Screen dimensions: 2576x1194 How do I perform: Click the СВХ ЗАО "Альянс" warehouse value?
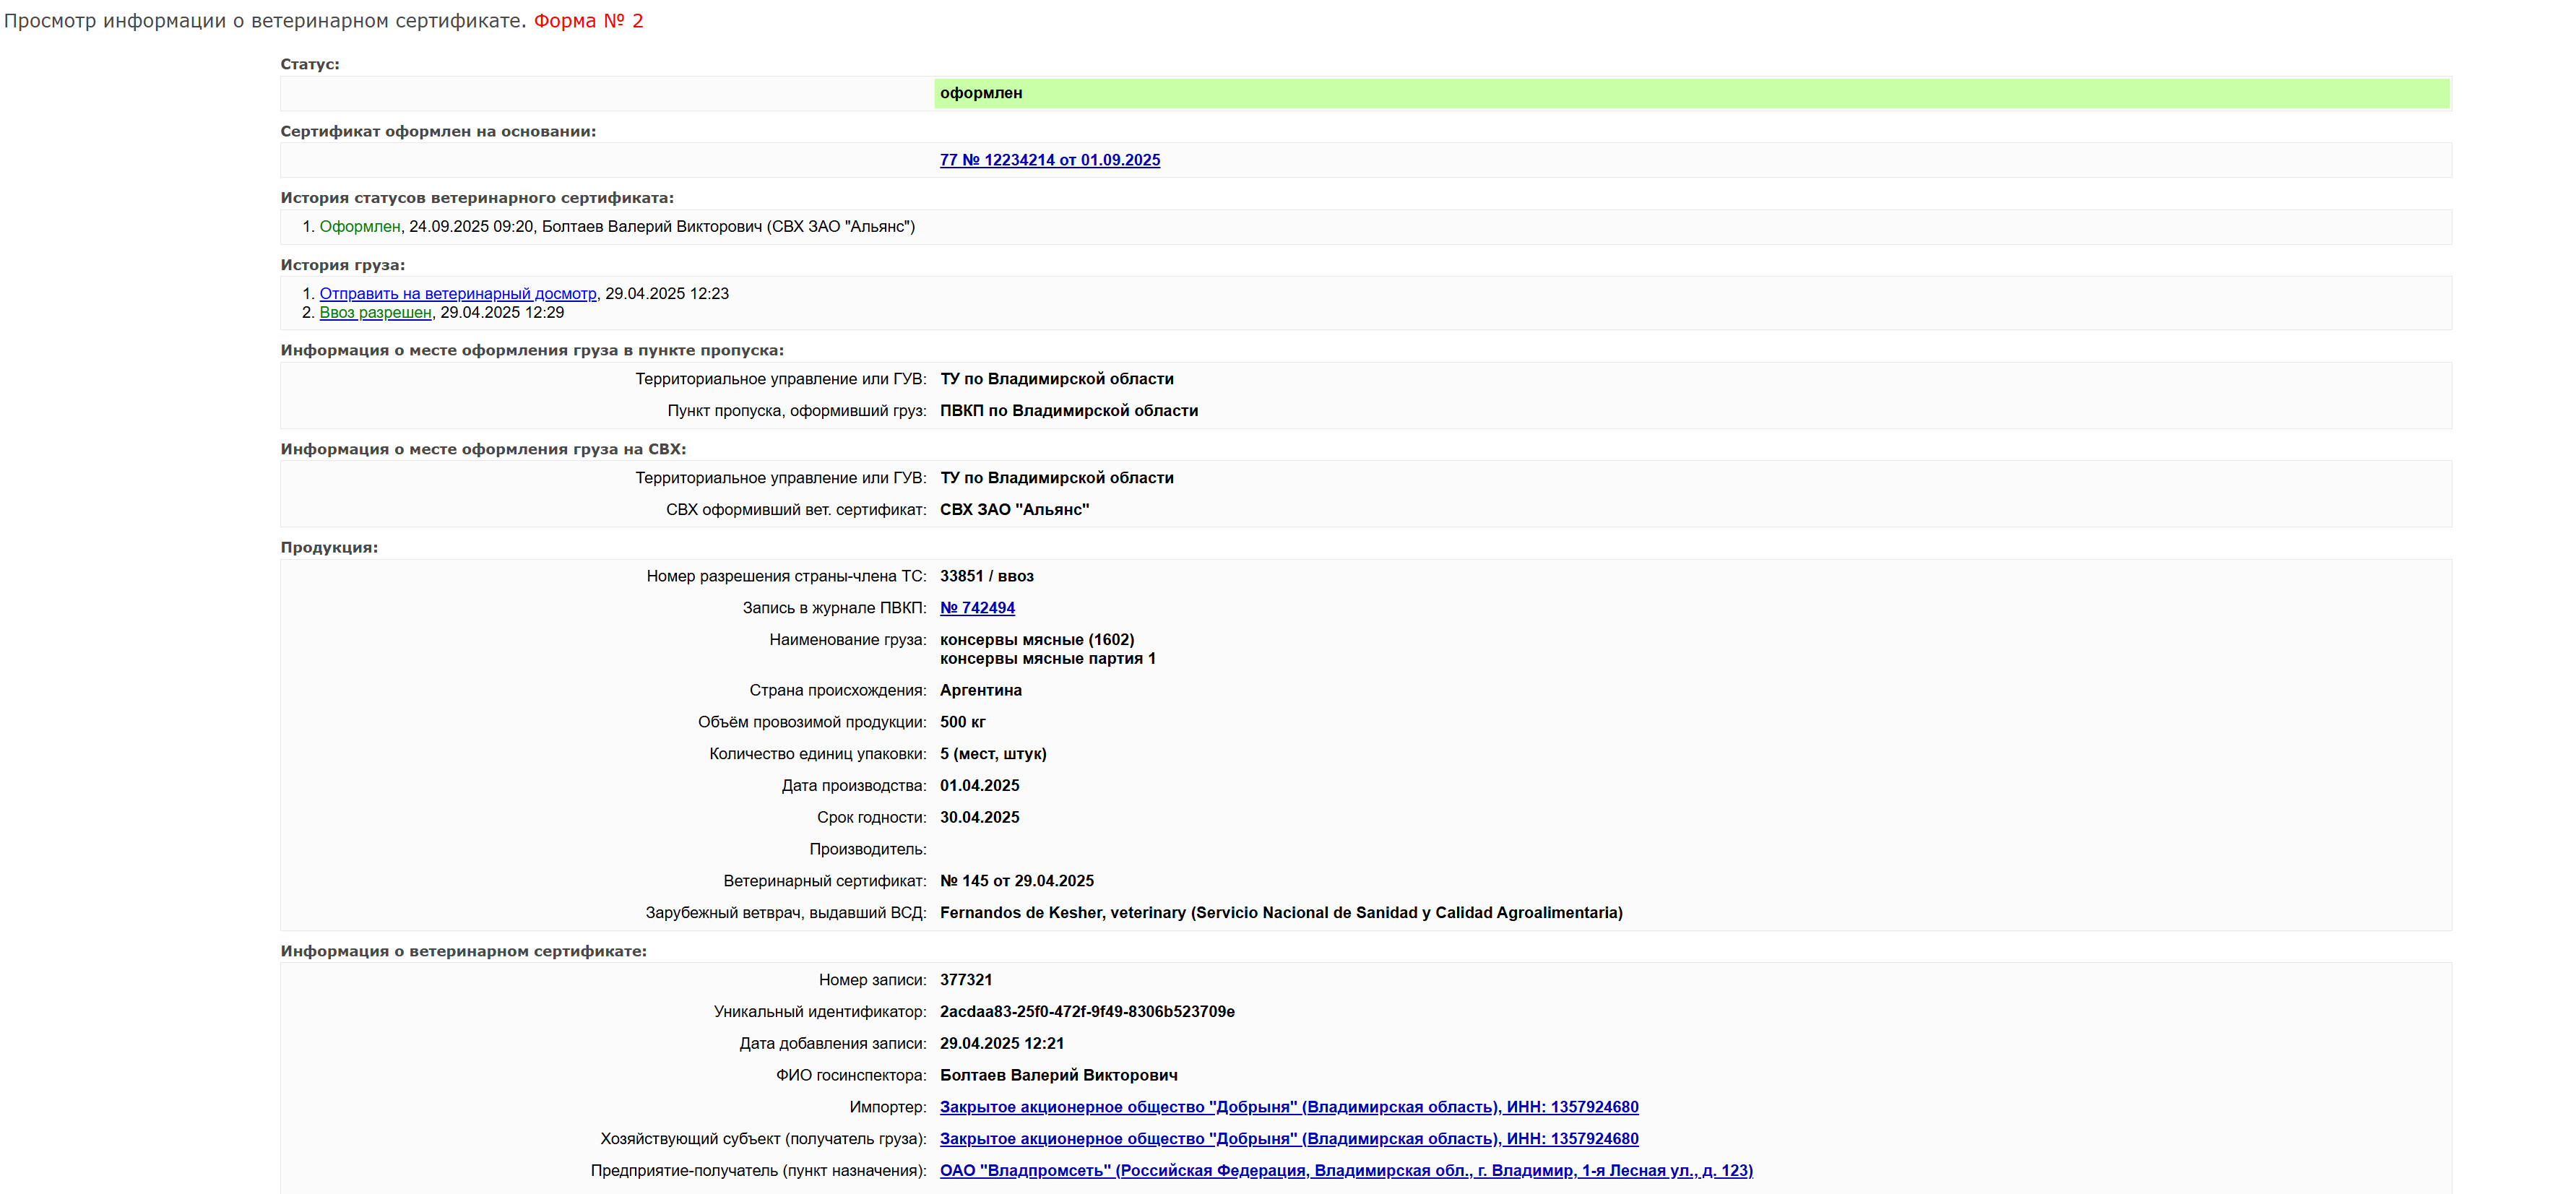[1014, 510]
